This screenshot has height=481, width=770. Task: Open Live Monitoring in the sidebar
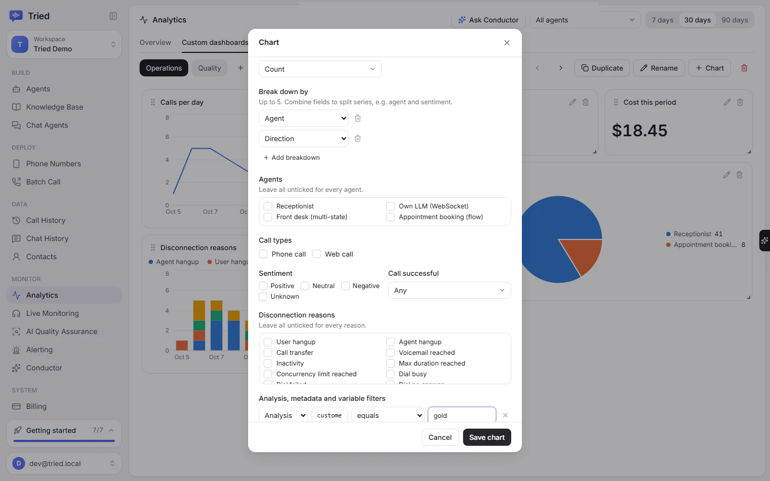pos(64,313)
